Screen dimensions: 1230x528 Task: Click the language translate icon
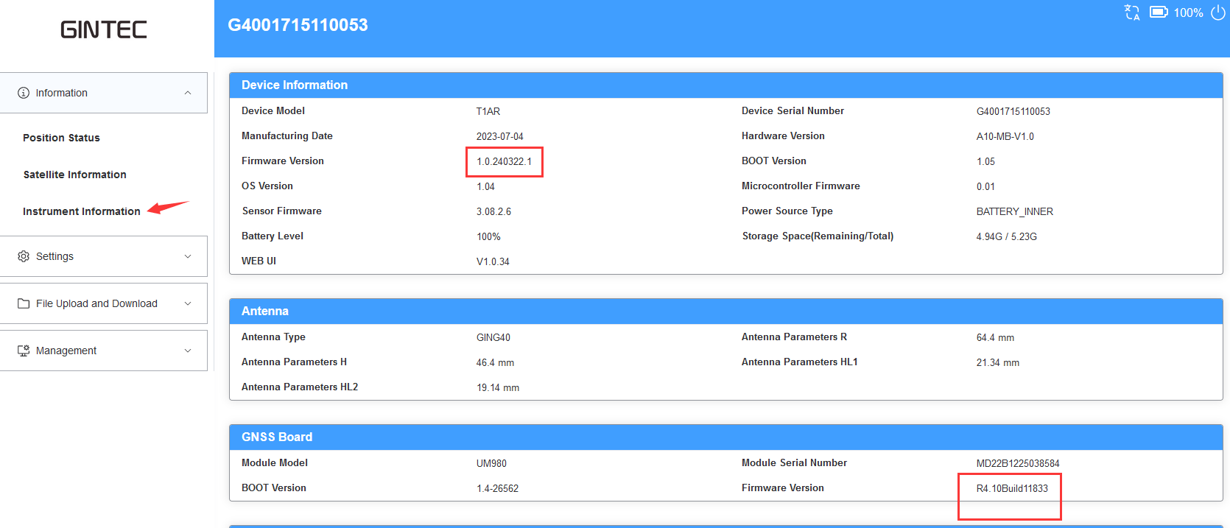(x=1132, y=13)
